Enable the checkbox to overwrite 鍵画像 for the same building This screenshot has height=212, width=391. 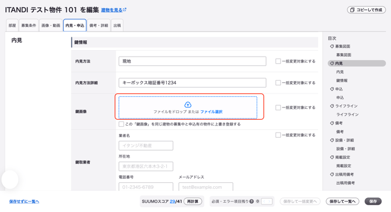[x=121, y=124]
